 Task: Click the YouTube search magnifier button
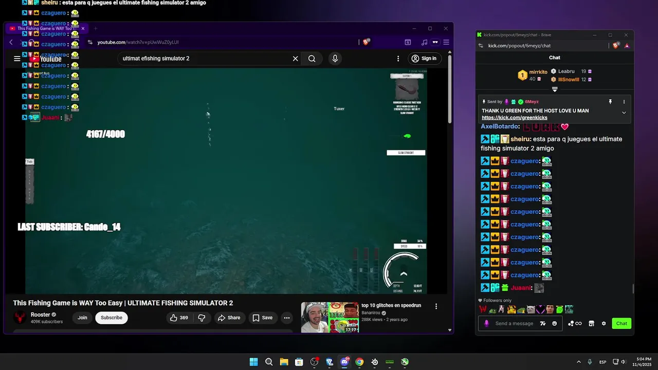point(312,59)
